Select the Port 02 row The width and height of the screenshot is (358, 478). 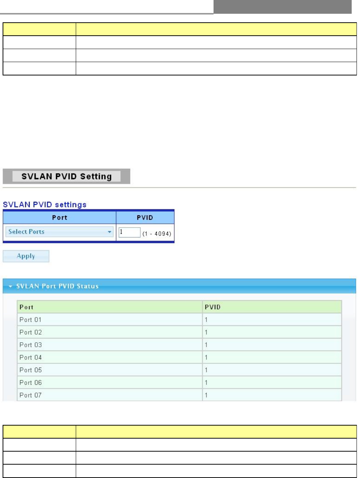coord(179,332)
